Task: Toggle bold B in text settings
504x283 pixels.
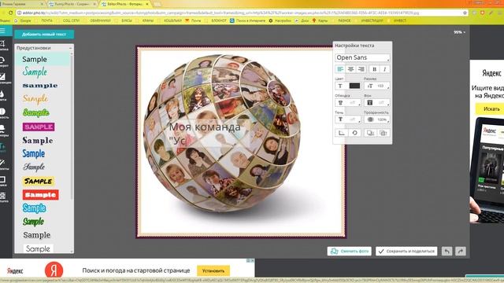Action: (374, 69)
